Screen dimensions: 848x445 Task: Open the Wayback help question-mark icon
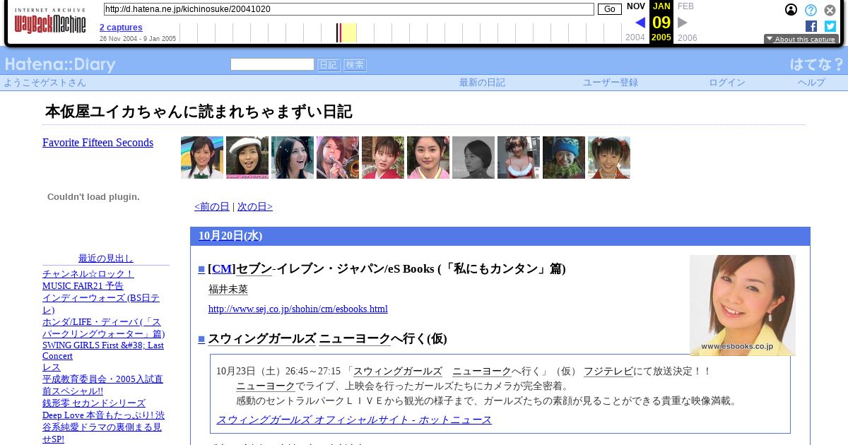[811, 10]
